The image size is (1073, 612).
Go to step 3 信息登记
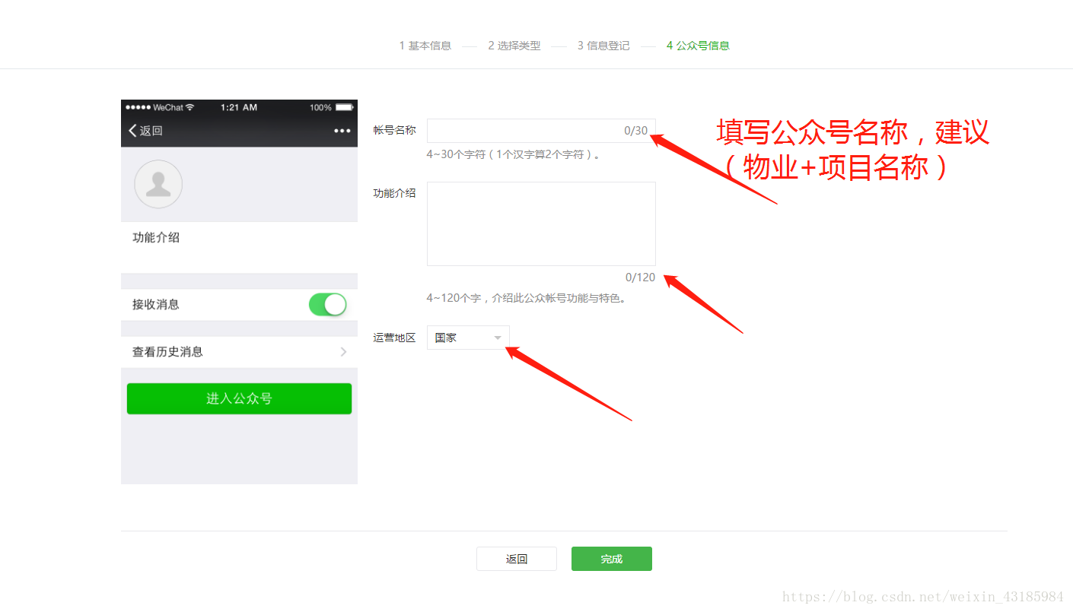[x=603, y=46]
